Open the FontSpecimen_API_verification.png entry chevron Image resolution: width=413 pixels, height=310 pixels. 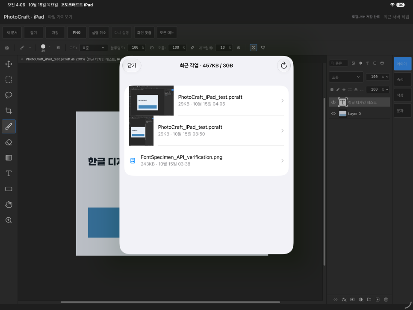point(282,161)
